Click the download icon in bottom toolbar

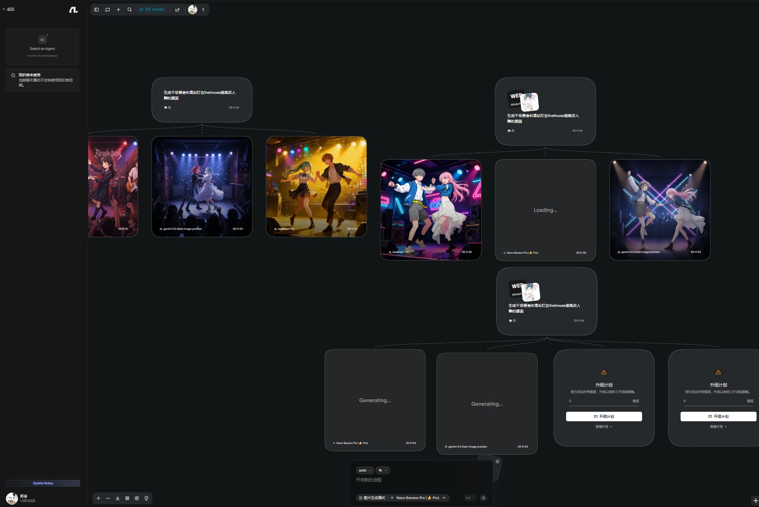118,498
